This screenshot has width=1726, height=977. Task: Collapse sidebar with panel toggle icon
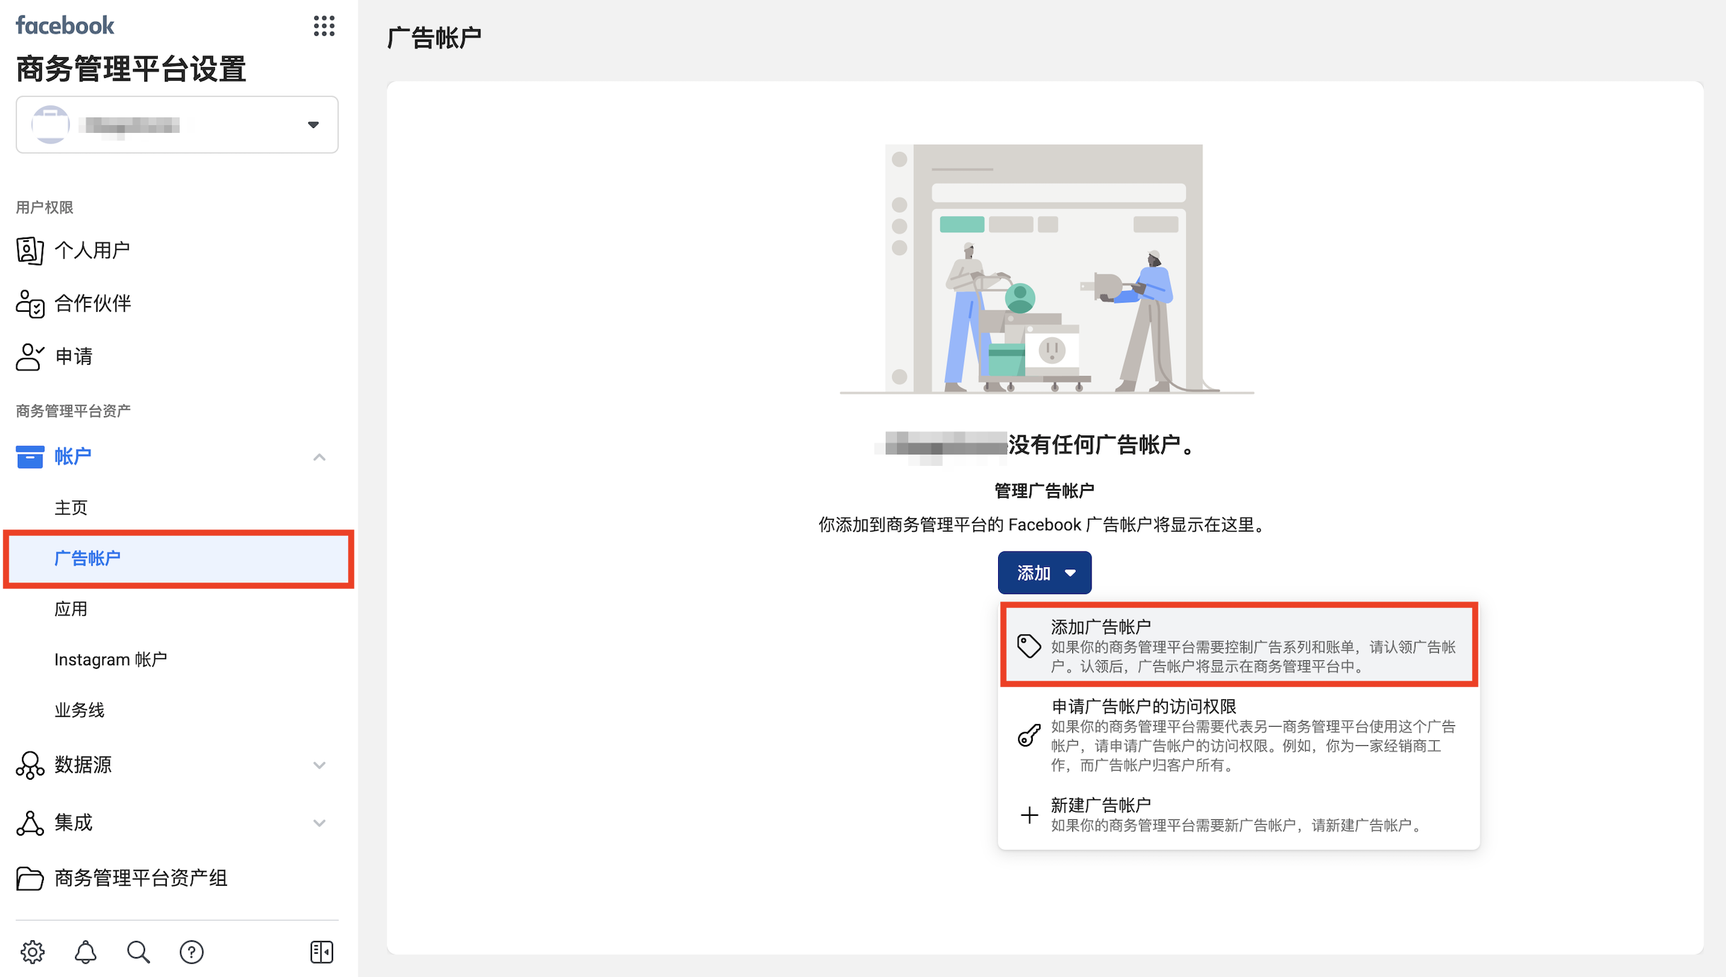point(322,952)
